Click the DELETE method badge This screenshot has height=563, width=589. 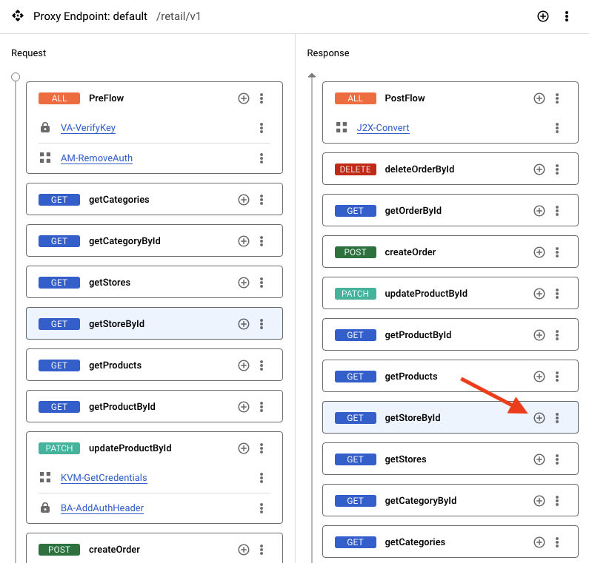[356, 169]
